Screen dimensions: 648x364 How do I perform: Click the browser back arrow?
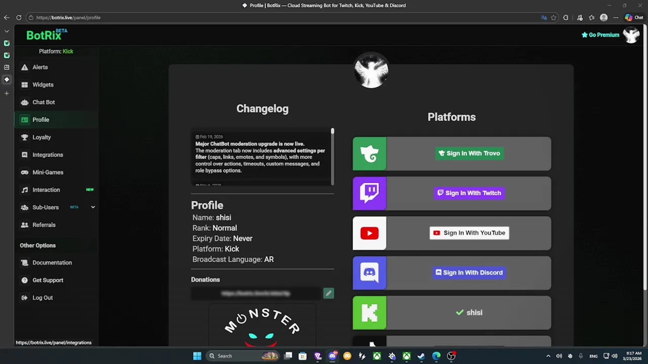pyautogui.click(x=7, y=18)
